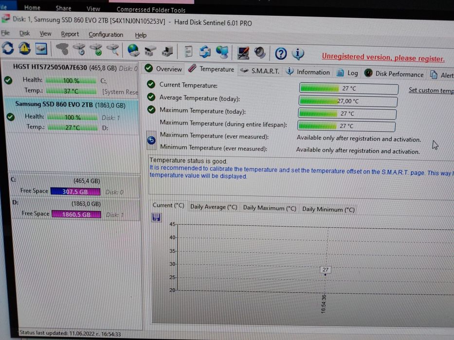
Task: Show the Daily Maximum (°C) graph
Action: [x=270, y=208]
